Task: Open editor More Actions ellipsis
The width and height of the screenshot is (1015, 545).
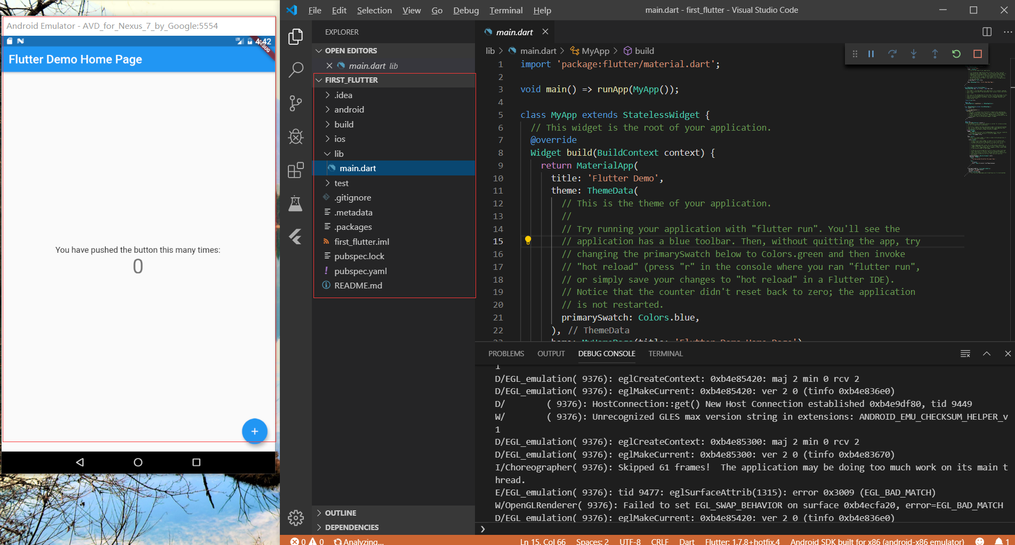Action: [x=1008, y=32]
